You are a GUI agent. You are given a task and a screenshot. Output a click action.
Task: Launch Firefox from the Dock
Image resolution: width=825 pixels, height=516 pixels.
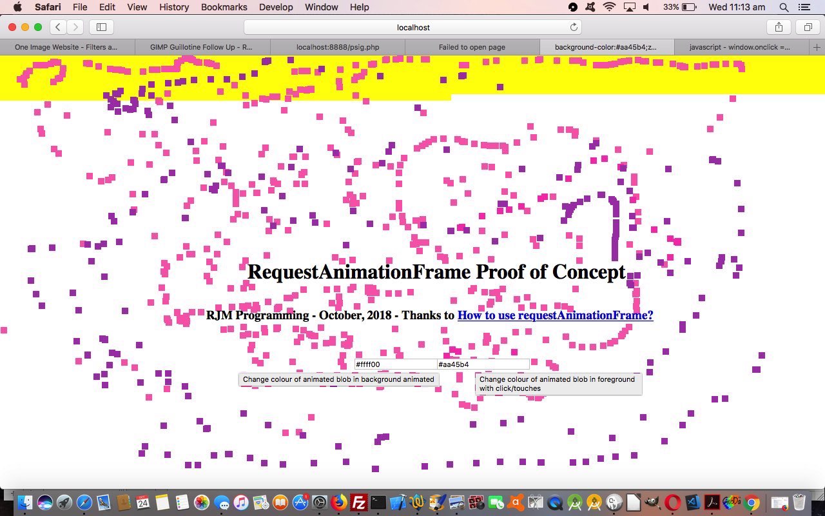(339, 502)
